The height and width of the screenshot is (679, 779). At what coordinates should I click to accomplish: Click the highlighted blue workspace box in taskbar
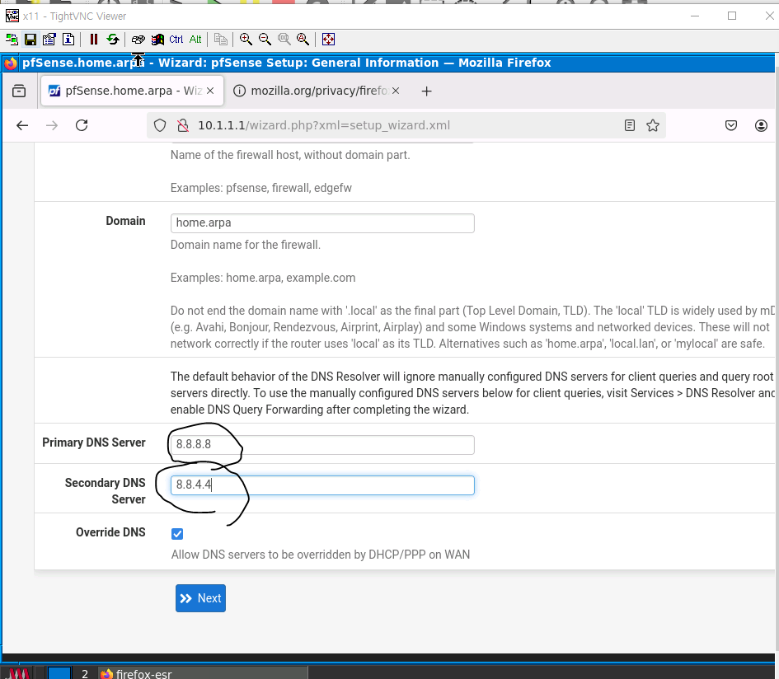coord(59,673)
